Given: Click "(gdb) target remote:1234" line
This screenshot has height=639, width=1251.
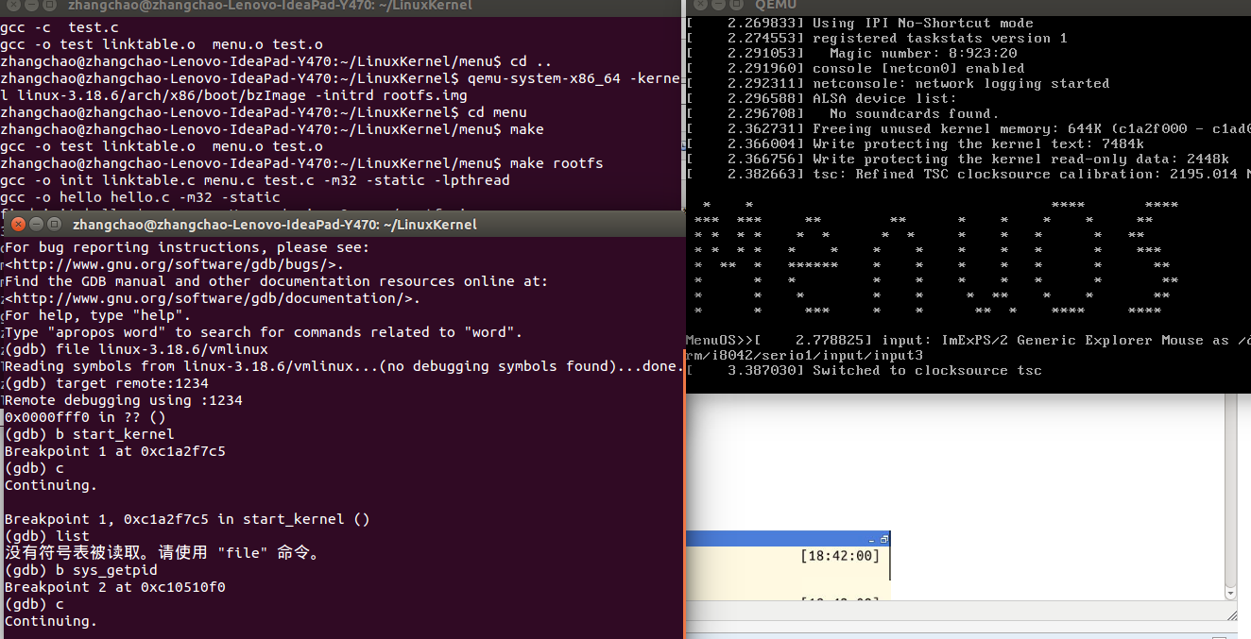Looking at the screenshot, I should pyautogui.click(x=107, y=383).
